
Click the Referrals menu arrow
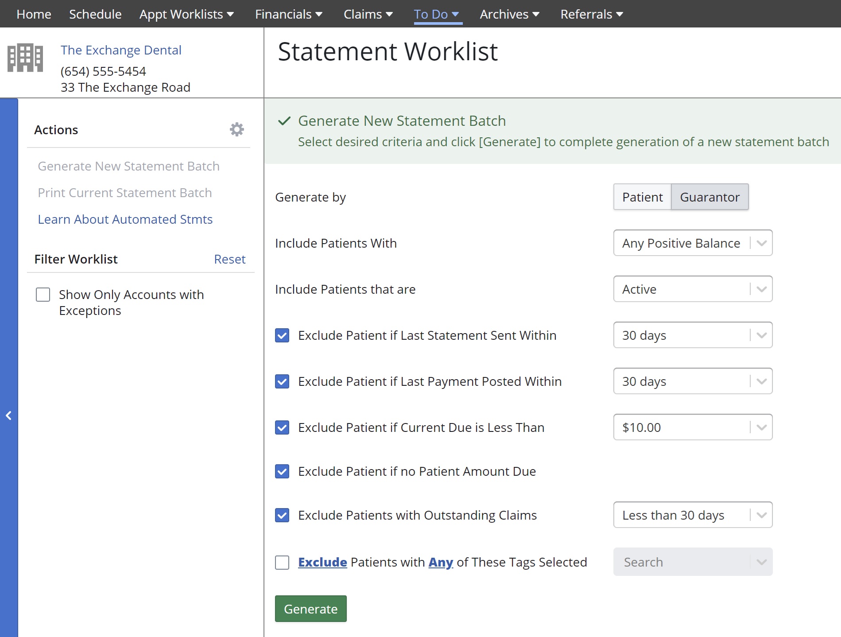click(x=619, y=14)
